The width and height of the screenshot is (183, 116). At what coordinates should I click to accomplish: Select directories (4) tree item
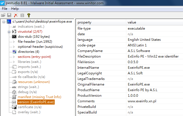coord(28,52)
